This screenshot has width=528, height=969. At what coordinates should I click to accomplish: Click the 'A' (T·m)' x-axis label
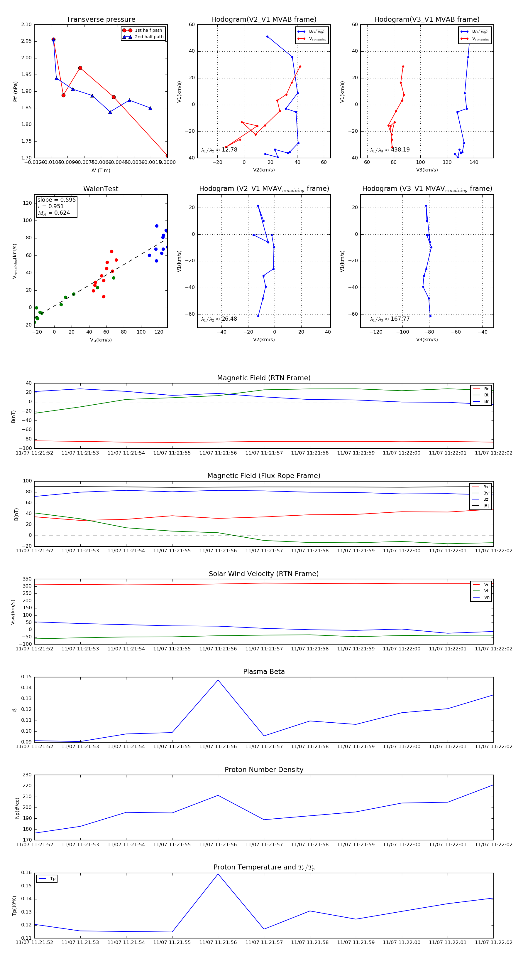coord(101,170)
